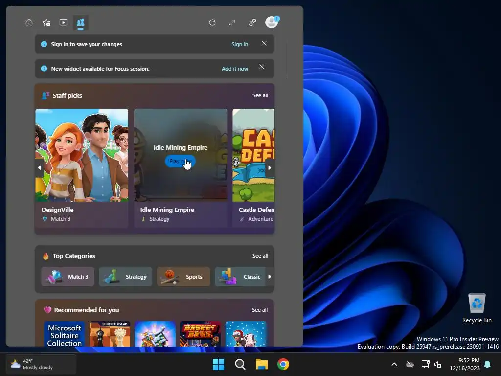Click the OneDrive tray icon
The image size is (501, 376).
tap(410, 364)
